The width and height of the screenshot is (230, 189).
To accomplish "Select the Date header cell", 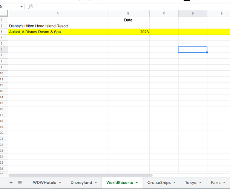I will 128,20.
